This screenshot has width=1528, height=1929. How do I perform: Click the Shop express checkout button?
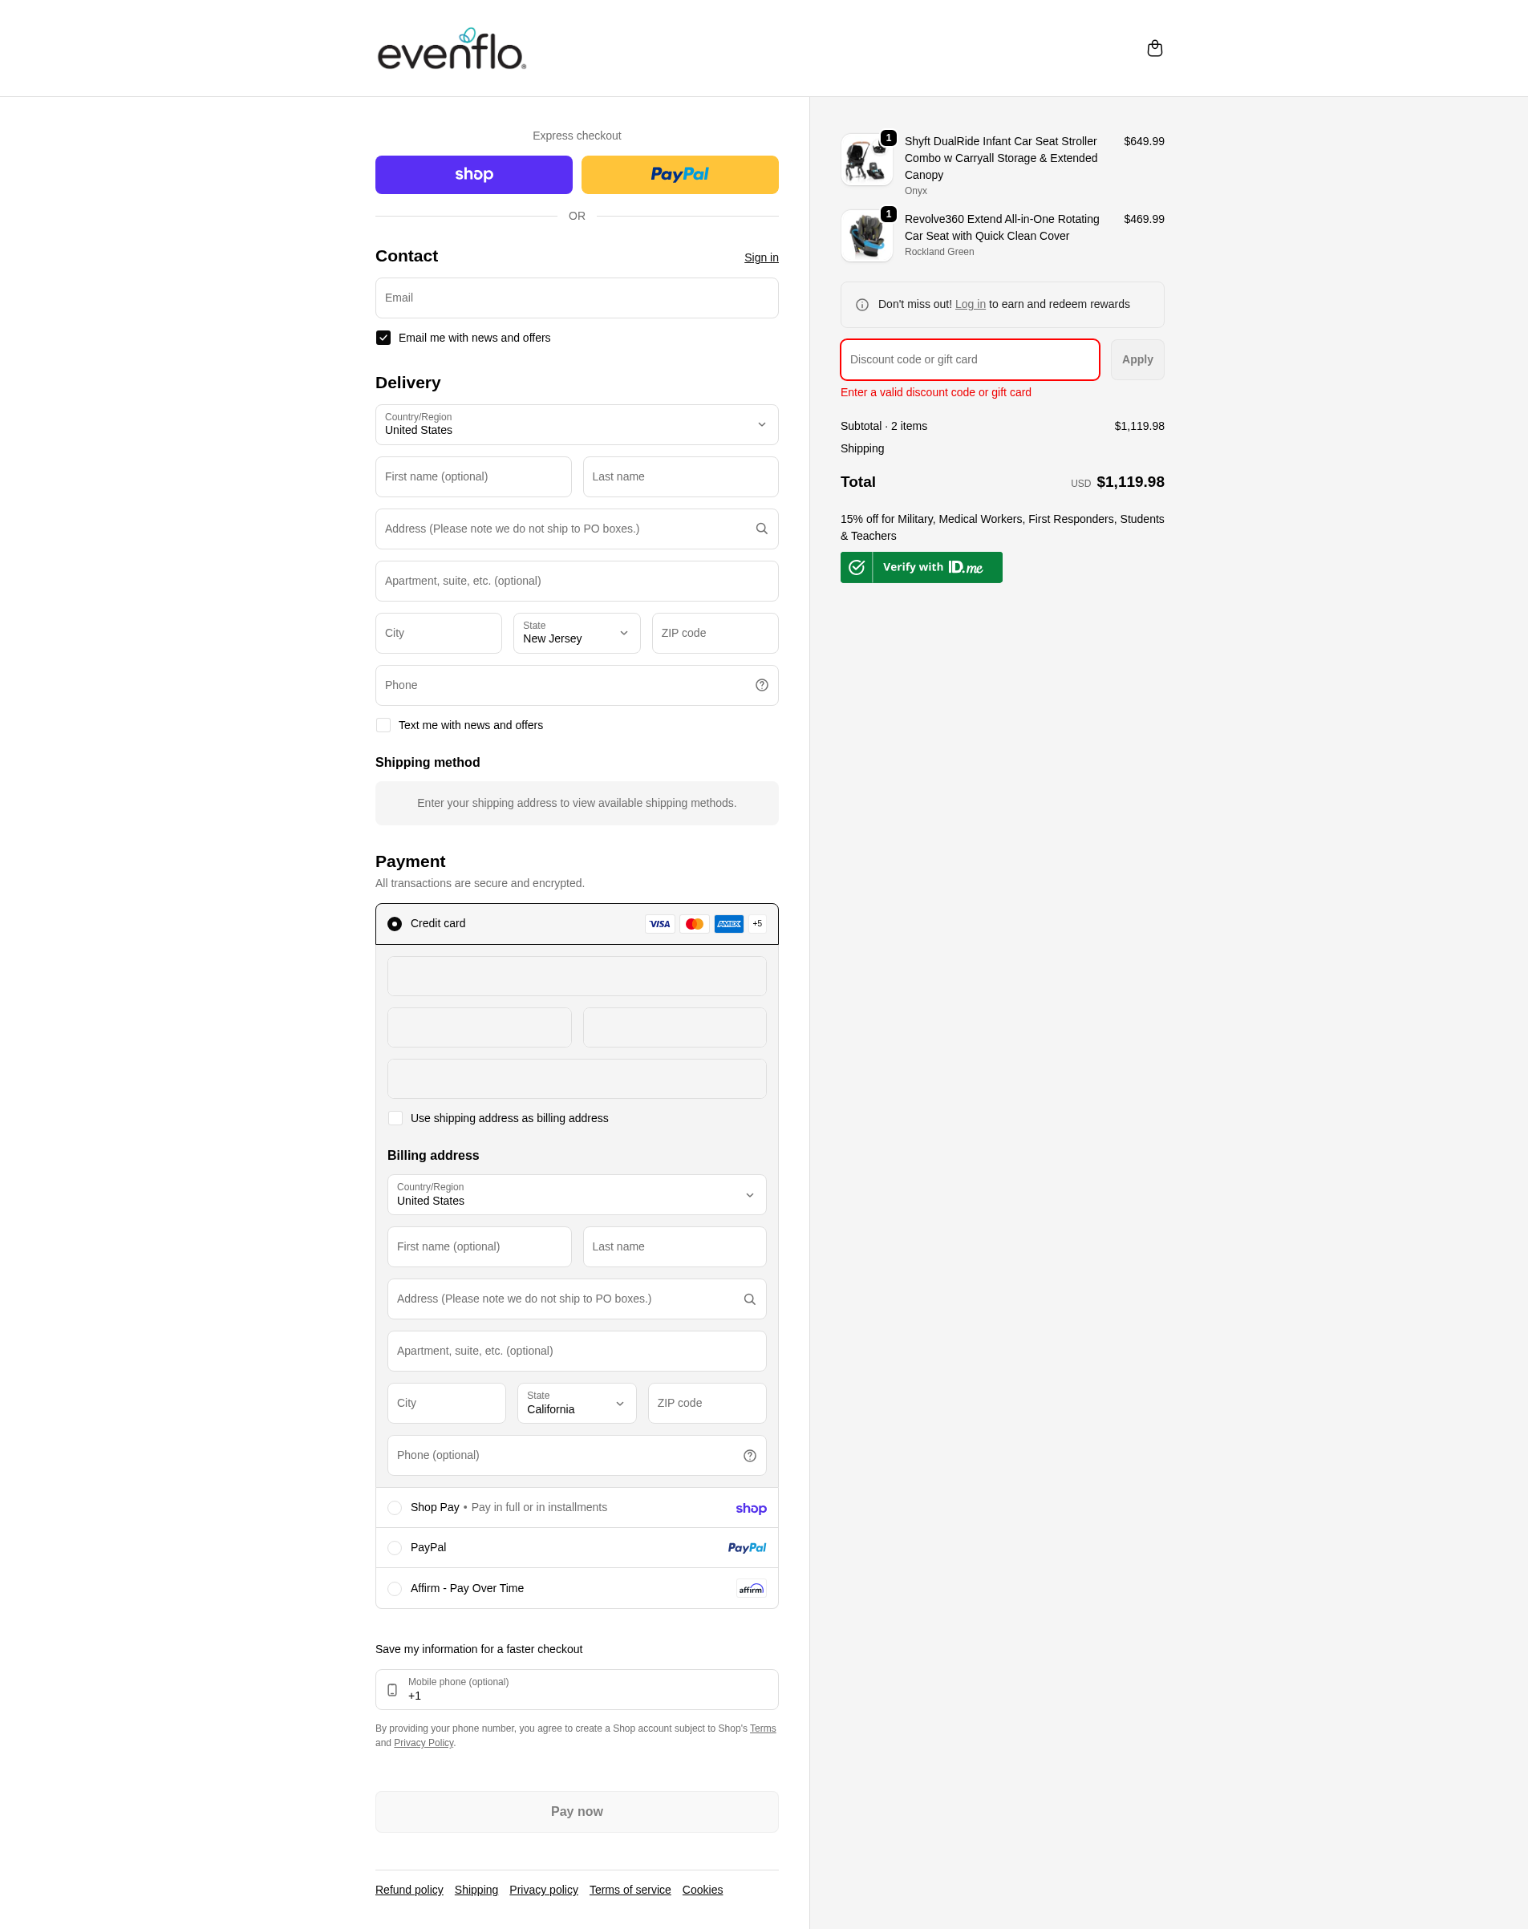pos(473,173)
